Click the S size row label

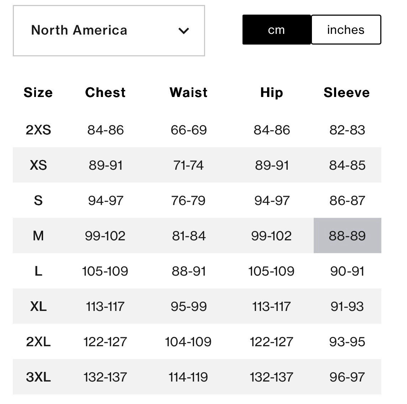click(38, 200)
